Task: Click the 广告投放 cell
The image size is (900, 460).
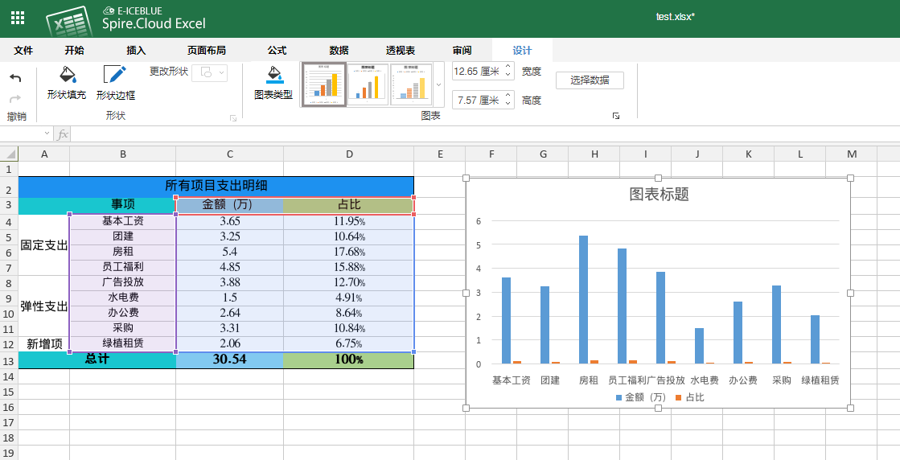Action: click(123, 282)
